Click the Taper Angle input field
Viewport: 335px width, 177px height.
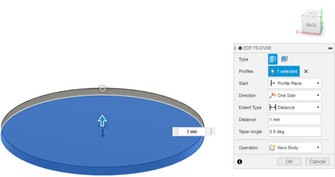pos(295,132)
